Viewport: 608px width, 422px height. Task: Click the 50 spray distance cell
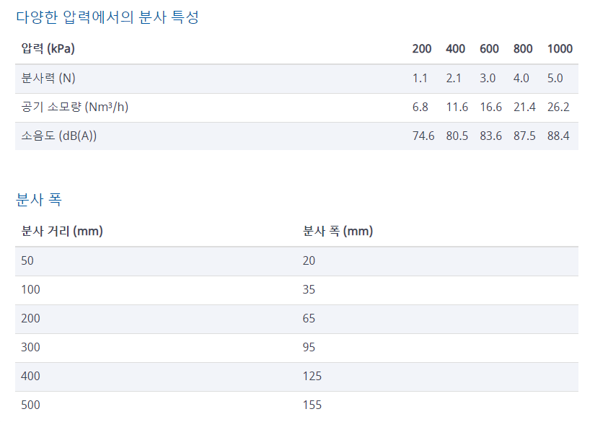28,261
